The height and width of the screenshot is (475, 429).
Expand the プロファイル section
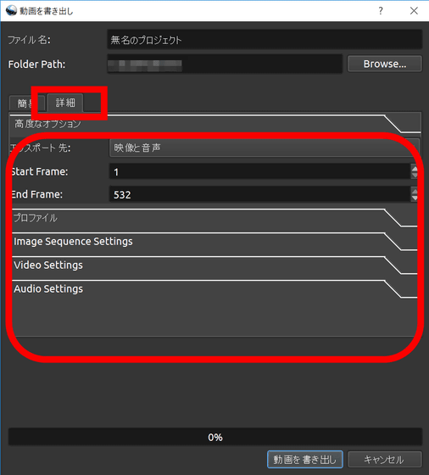coord(215,218)
